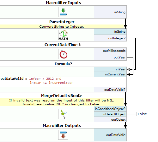Screen dimensions: 158x142
Task: Select the inConditionalObject? input port
Action: coord(110,109)
